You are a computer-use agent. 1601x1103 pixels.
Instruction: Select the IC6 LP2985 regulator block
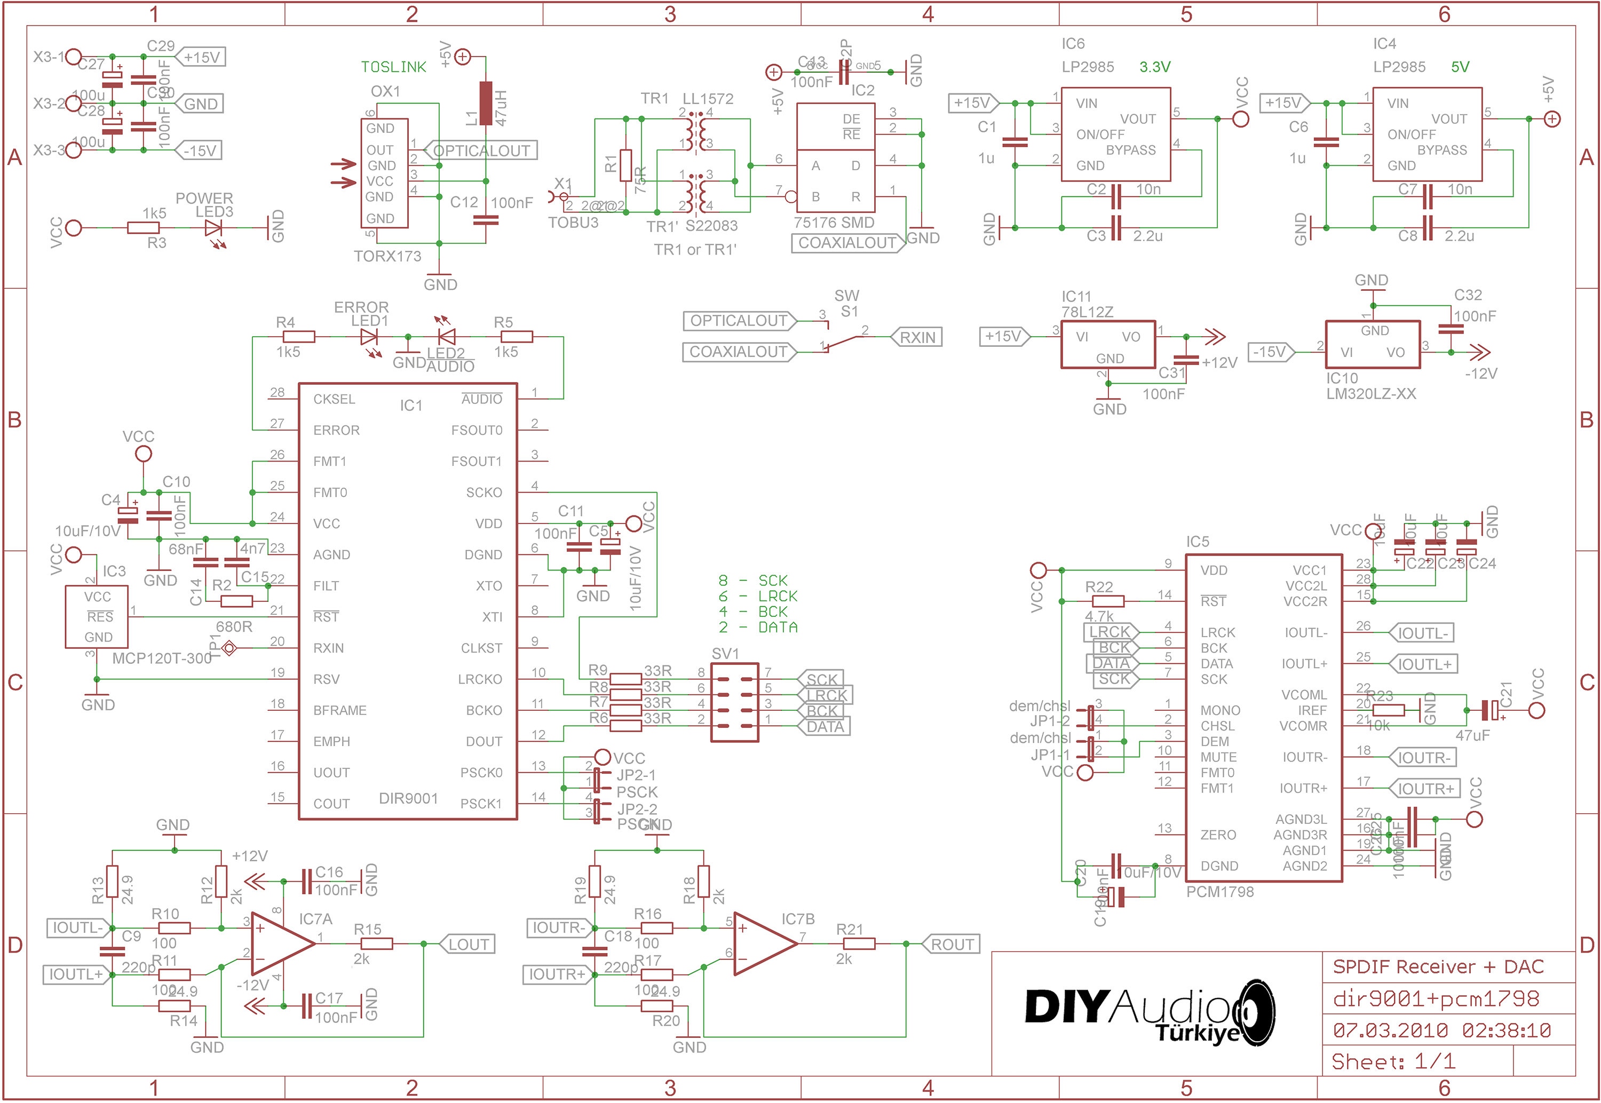pos(1115,134)
